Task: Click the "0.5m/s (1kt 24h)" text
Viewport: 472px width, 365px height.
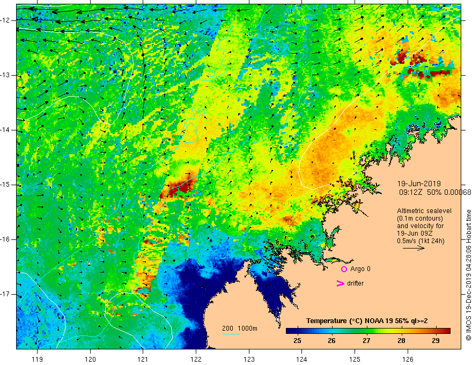Action: pos(421,241)
